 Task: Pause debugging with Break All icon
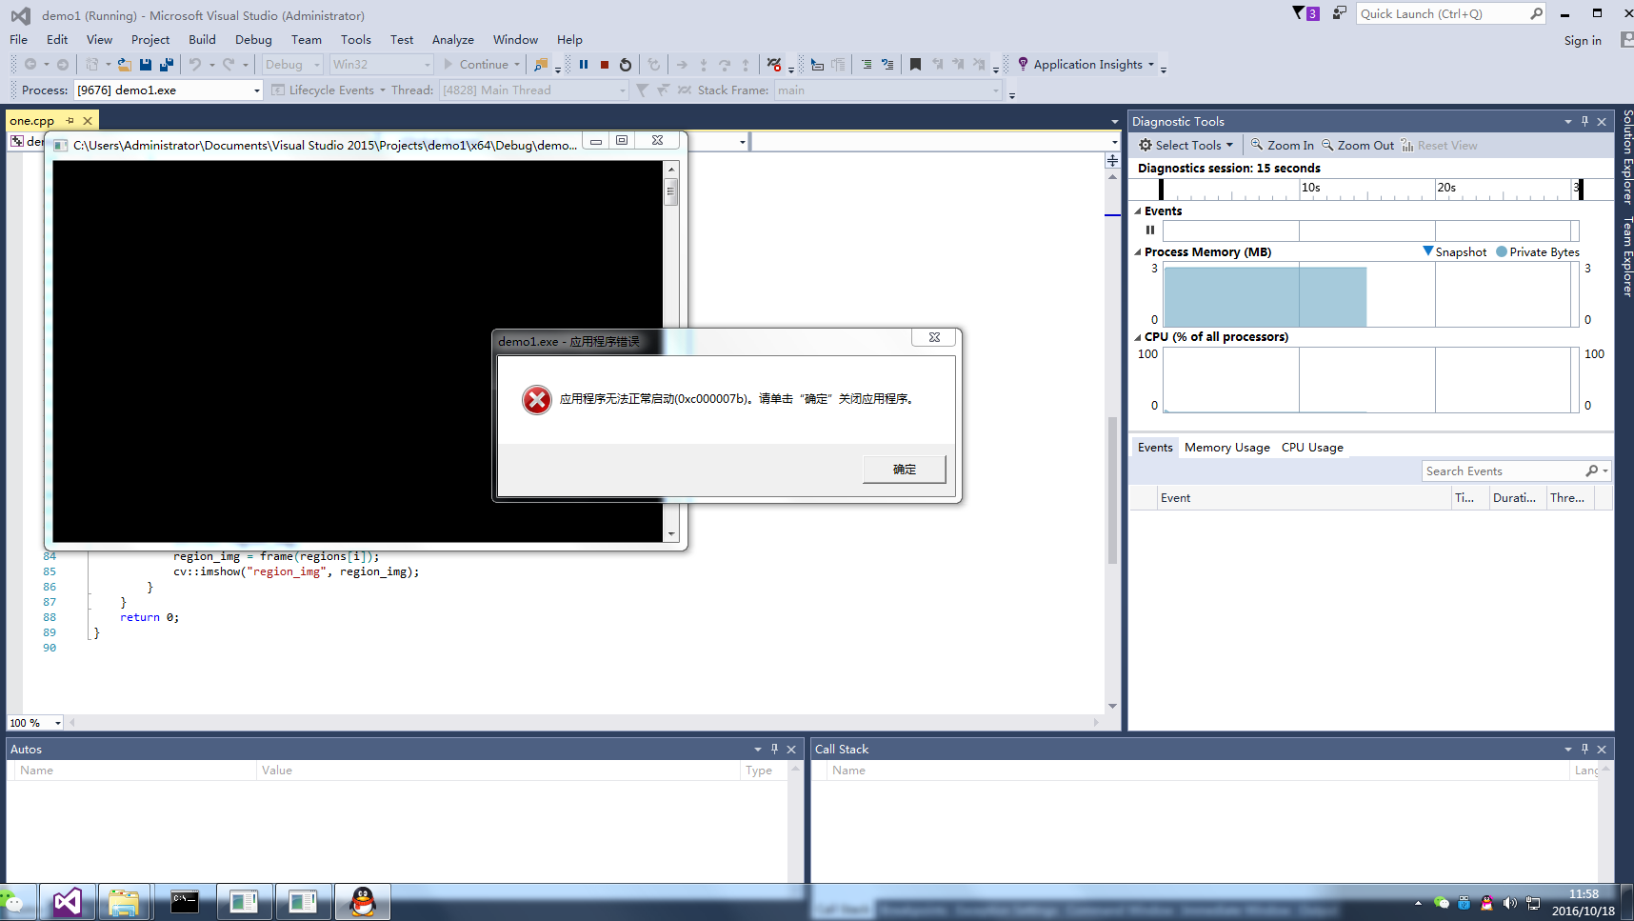(x=584, y=65)
